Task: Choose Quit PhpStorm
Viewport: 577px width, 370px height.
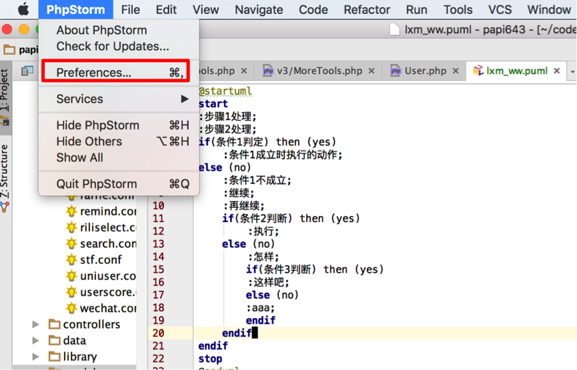Action: pos(119,183)
